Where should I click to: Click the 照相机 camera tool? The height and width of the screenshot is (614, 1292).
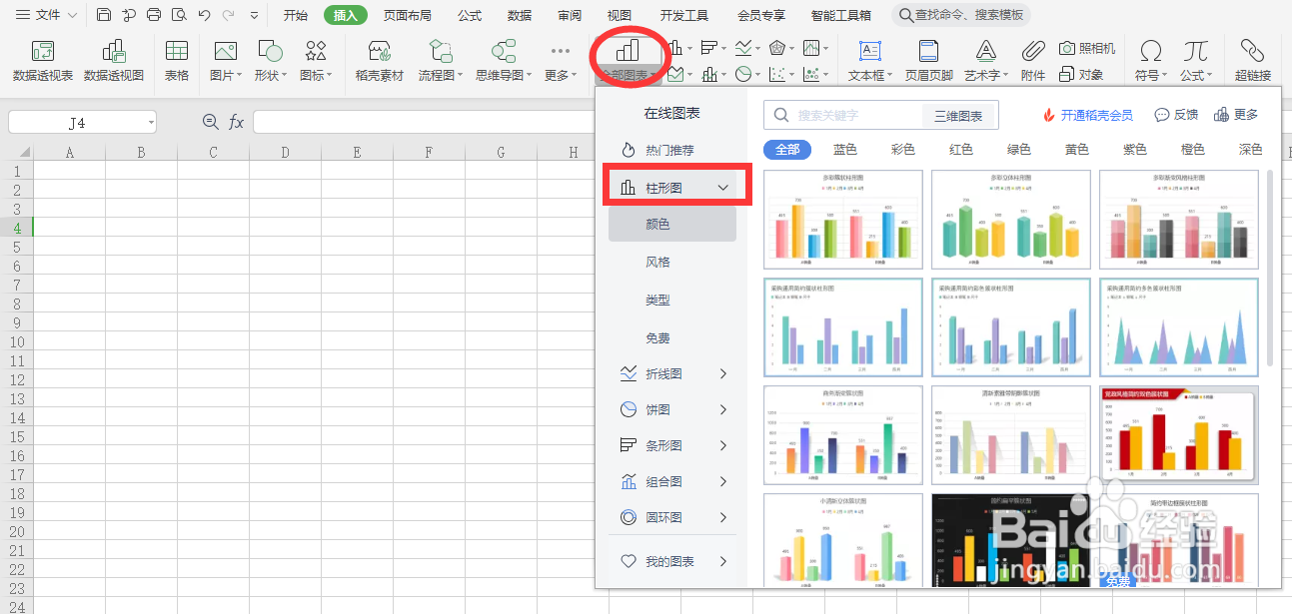[x=1087, y=48]
